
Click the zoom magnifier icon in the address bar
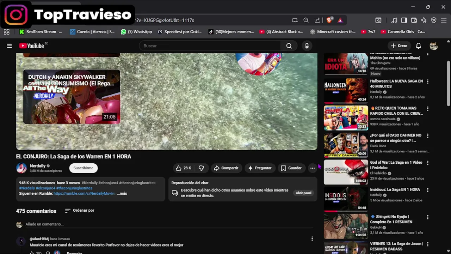click(x=306, y=20)
